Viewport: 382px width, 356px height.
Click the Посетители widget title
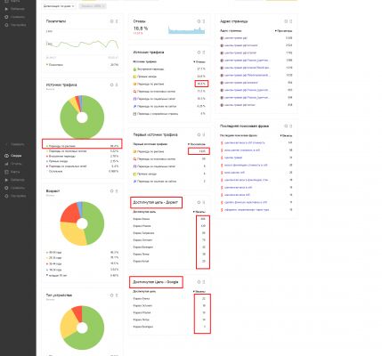(56, 21)
